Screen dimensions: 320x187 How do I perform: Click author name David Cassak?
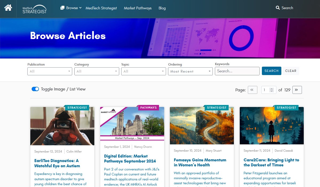click(284, 151)
